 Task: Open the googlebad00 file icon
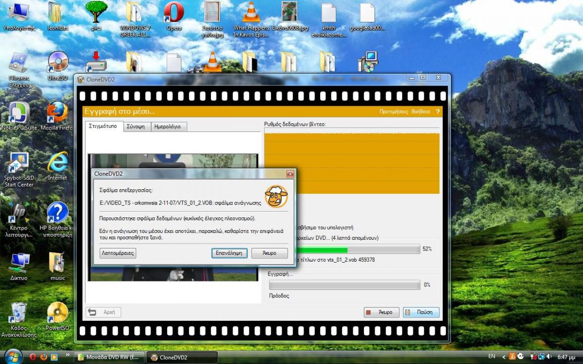(367, 17)
